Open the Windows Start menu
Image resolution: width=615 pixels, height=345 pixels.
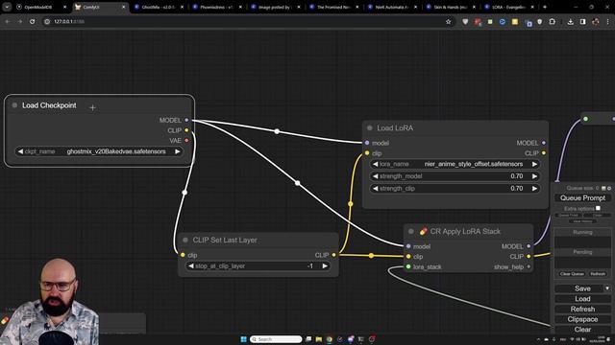click(243, 339)
